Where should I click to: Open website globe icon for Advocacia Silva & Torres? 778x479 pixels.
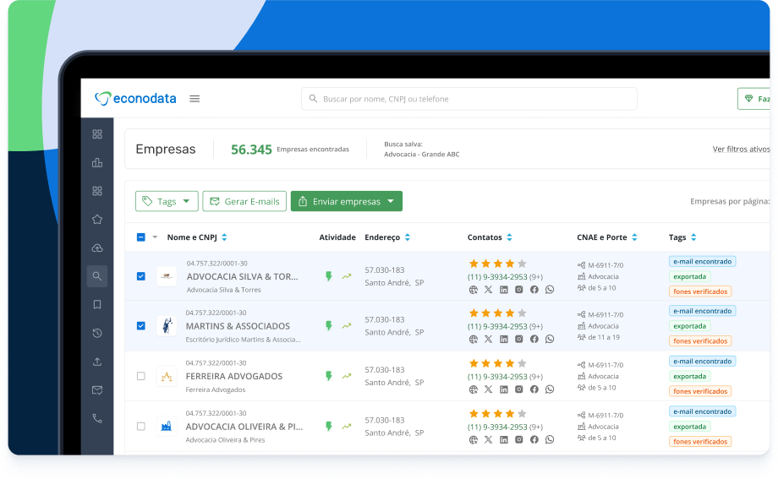tap(474, 290)
